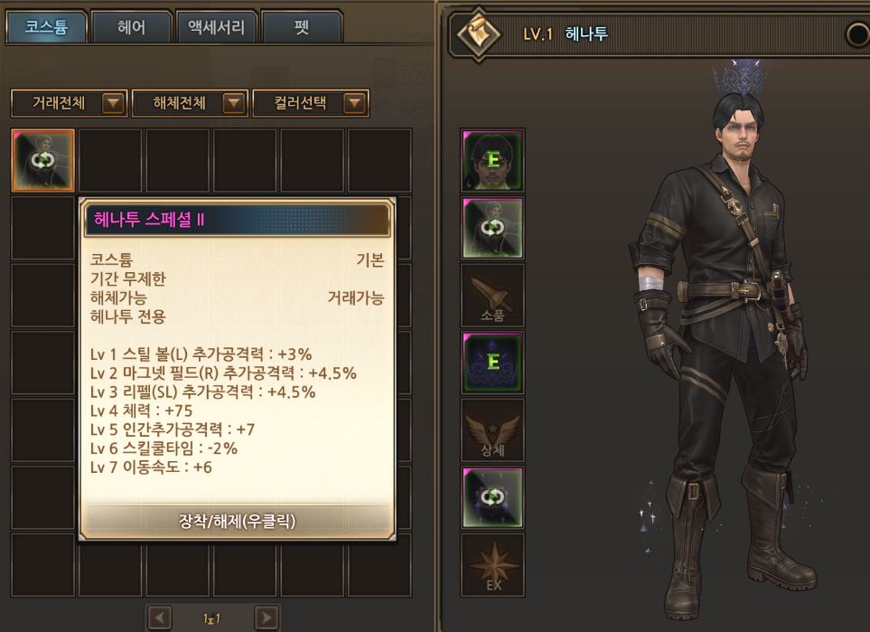Go to the next inventory page arrow
870x632 pixels.
[x=267, y=618]
